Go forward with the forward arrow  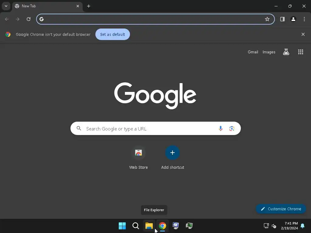click(x=18, y=19)
